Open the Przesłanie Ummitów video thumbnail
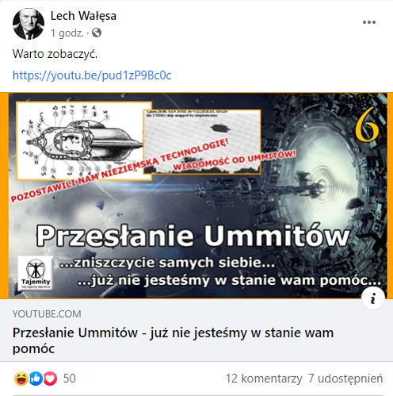The image size is (393, 396). tap(196, 196)
